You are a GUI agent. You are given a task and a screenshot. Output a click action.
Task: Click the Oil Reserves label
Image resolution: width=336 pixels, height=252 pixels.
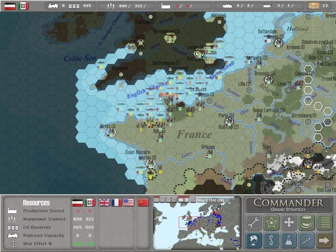click(37, 227)
